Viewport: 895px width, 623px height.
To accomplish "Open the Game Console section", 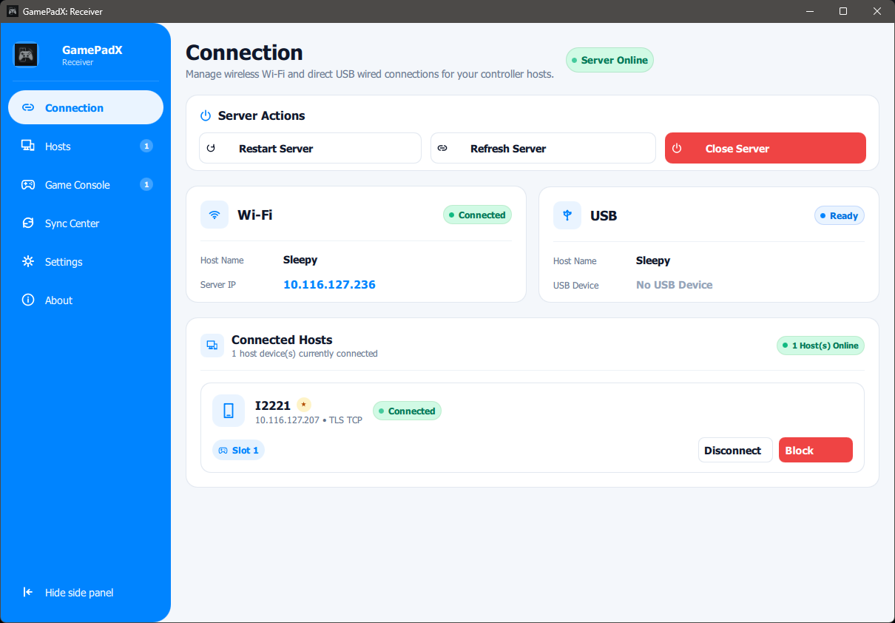I will point(86,185).
